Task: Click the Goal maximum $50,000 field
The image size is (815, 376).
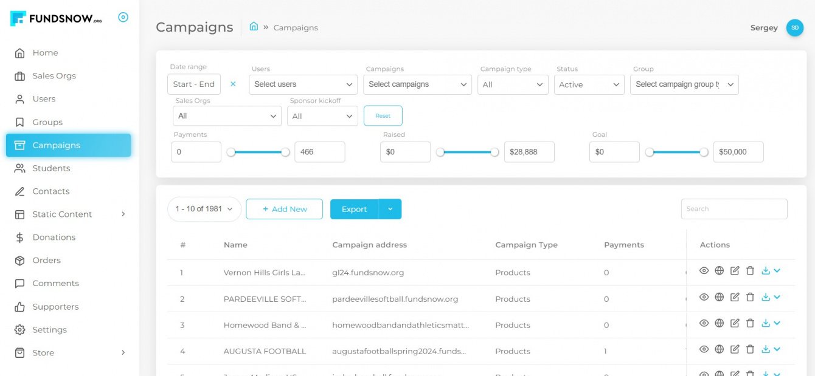Action: click(738, 152)
